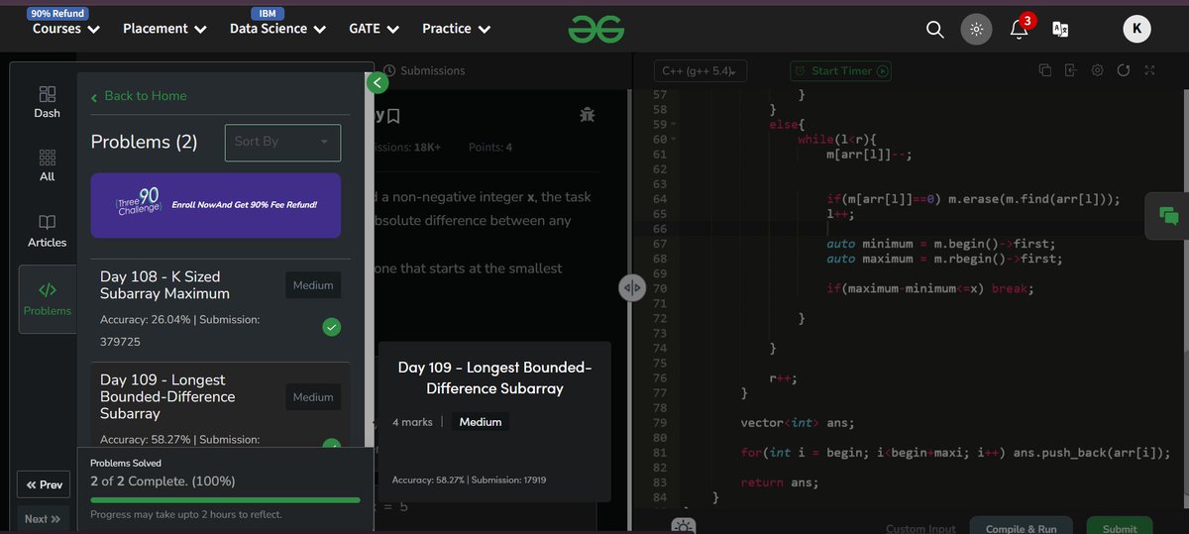Open the Sort By dropdown

(282, 142)
